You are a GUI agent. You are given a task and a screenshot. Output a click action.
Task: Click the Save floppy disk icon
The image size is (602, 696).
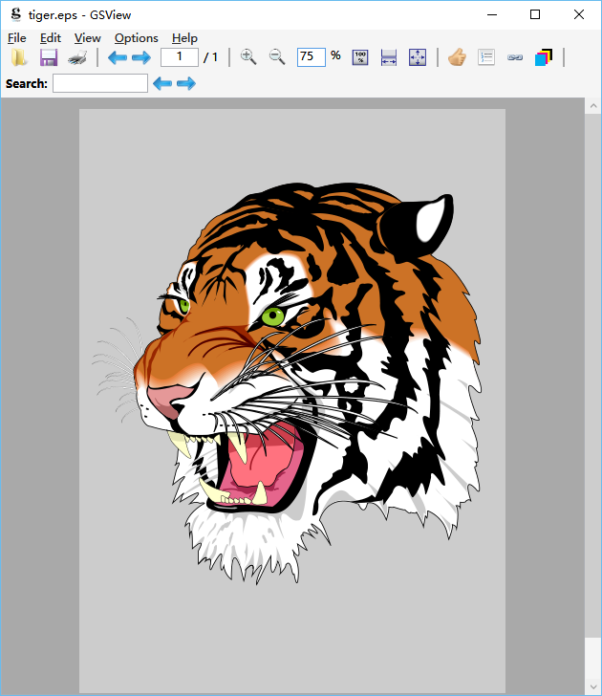(49, 57)
